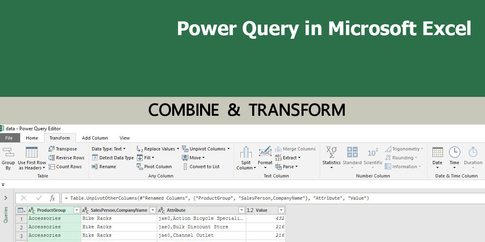Click the Date icon

coord(437,152)
